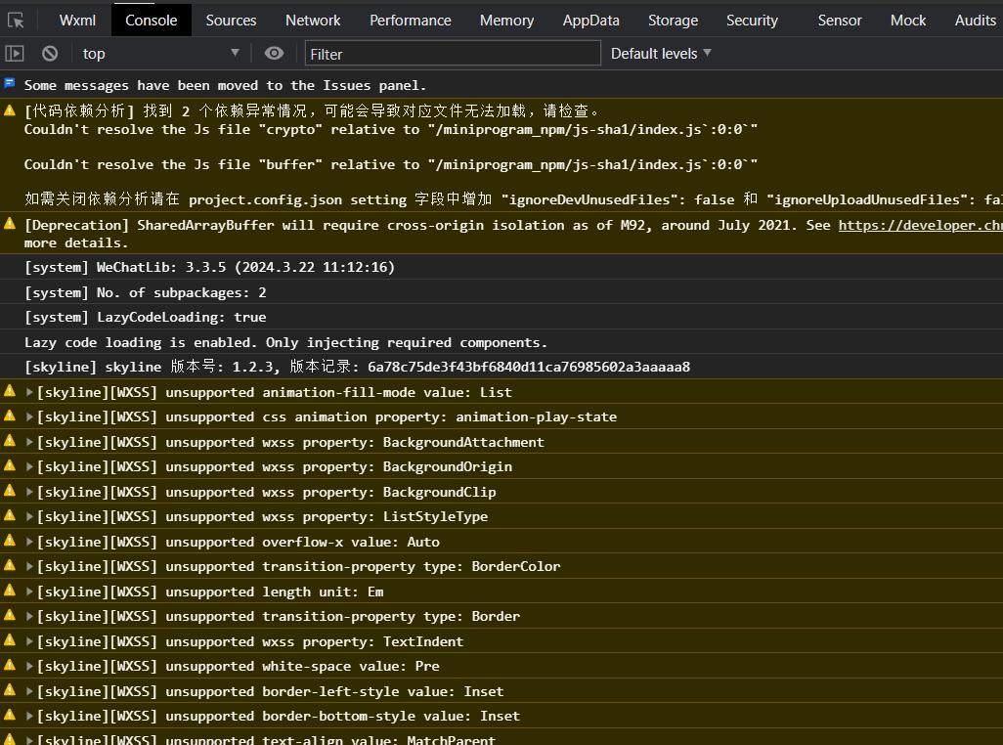1003x745 pixels.
Task: Click warning icon beside BackgroundClip message
Action: click(10, 490)
